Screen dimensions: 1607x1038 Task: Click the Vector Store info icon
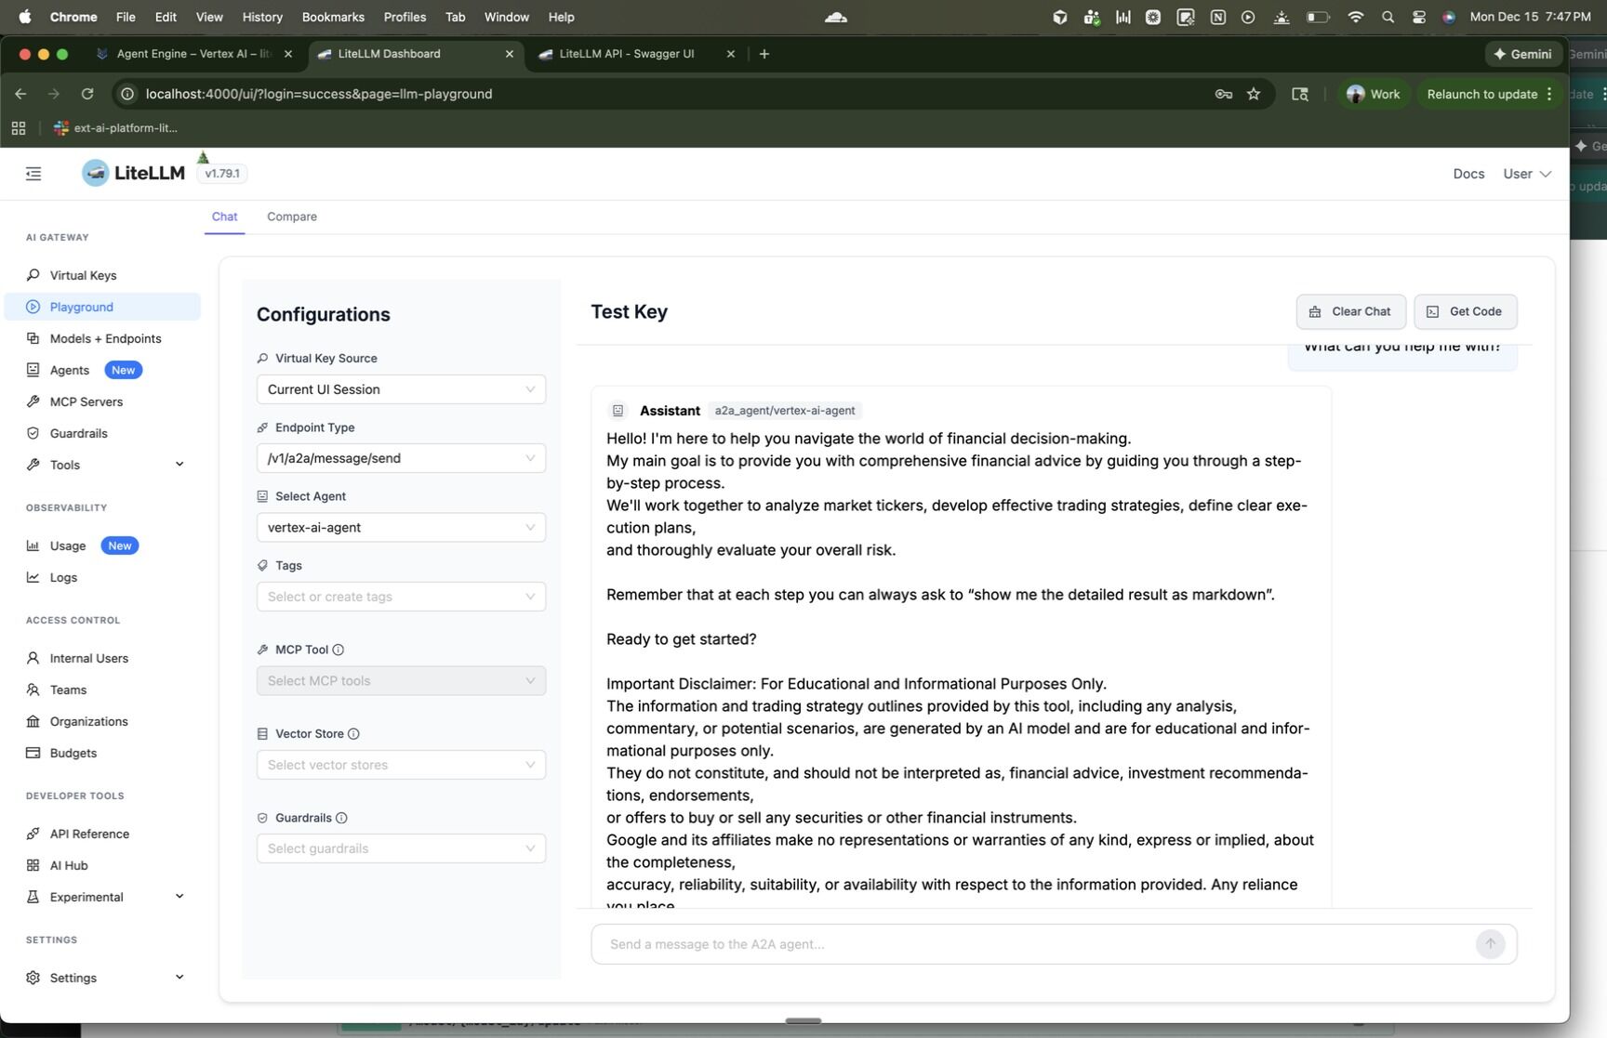tap(353, 734)
